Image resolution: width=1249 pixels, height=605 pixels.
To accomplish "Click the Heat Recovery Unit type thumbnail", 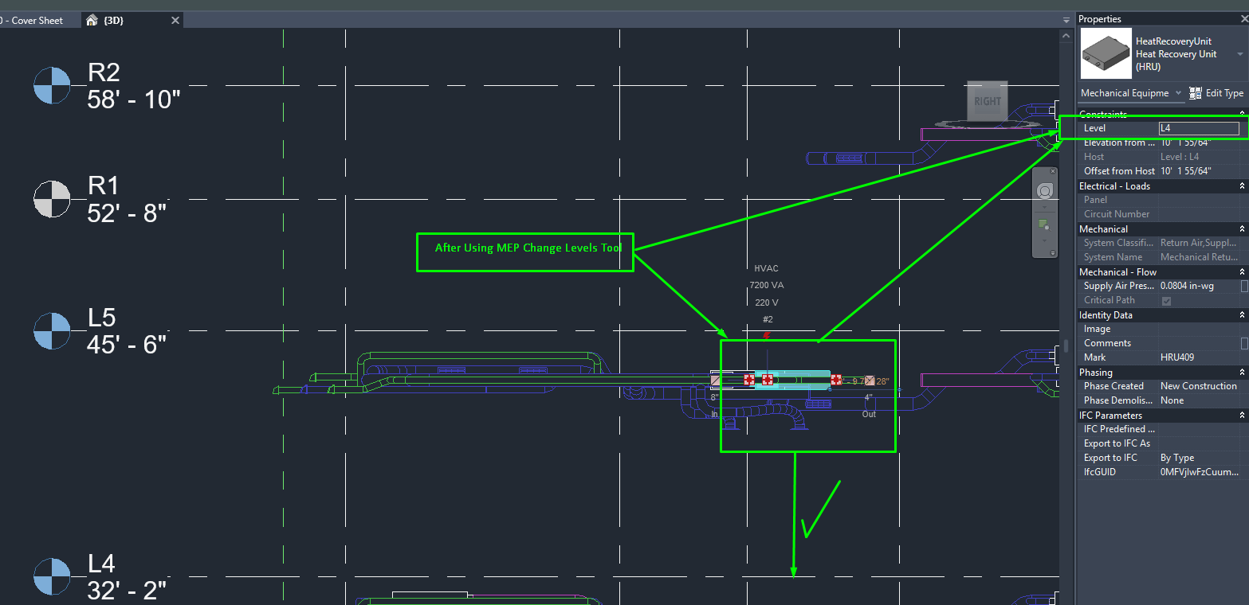I will tap(1106, 53).
